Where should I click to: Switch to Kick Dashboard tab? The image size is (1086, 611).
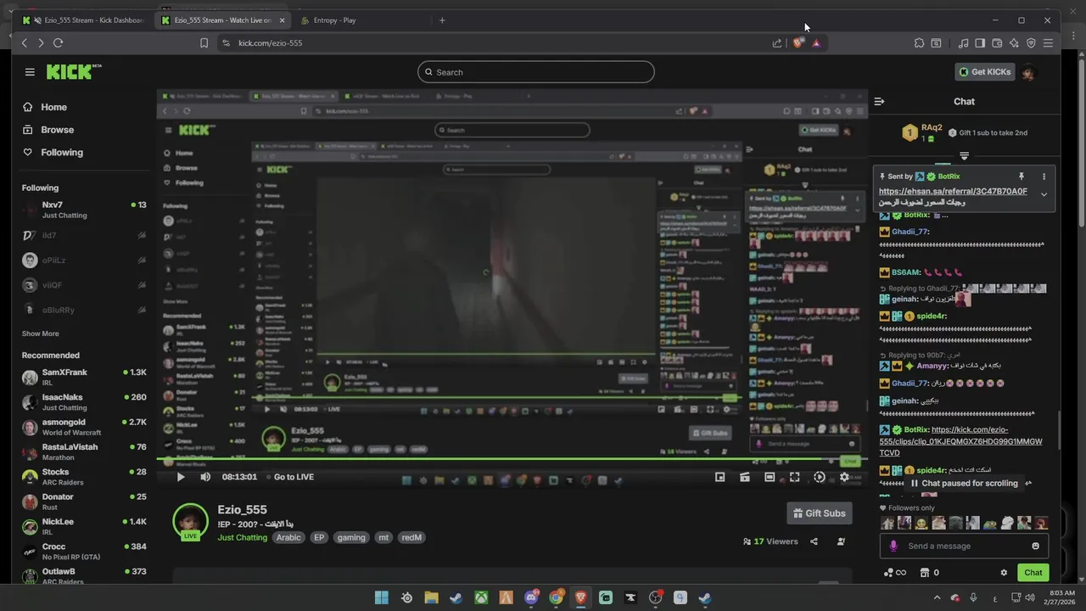click(x=84, y=20)
